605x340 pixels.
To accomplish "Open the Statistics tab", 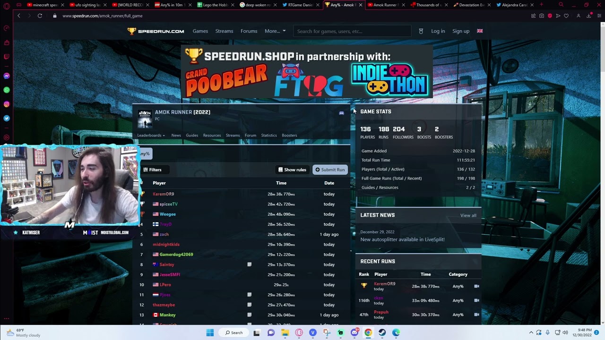I will 269,135.
